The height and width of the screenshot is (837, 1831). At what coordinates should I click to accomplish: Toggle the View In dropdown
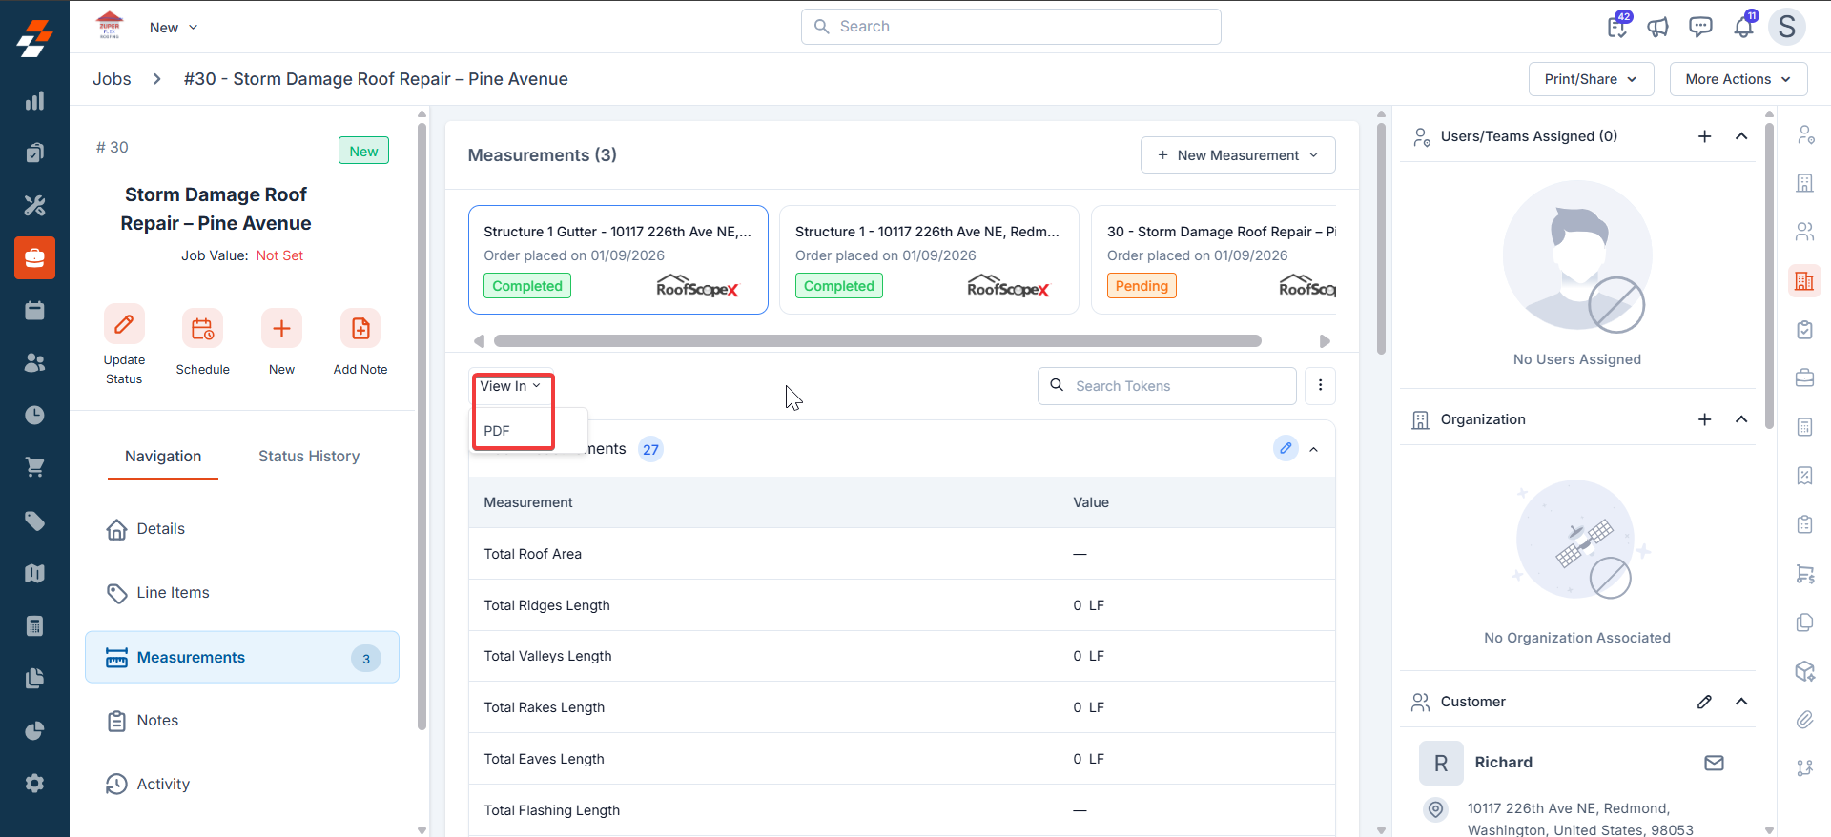point(510,386)
